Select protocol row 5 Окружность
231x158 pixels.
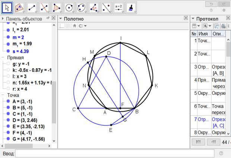208,96
